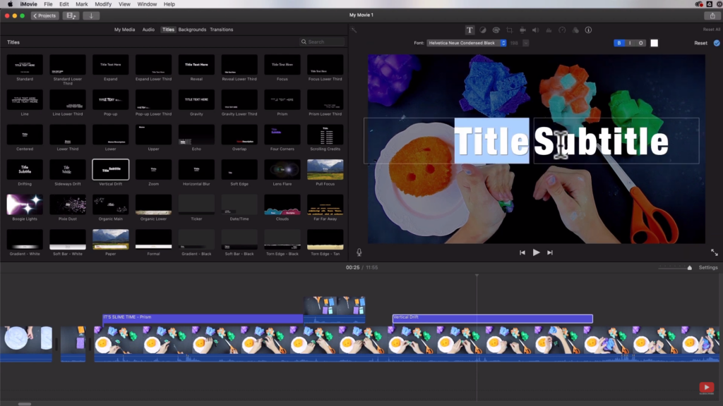Click the font size field showing 198
The height and width of the screenshot is (406, 723).
coord(514,43)
